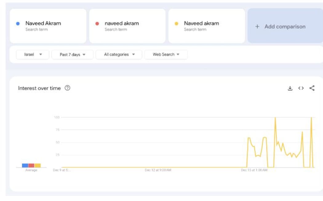The height and width of the screenshot is (201, 323).
Task: Click the yellow Average bar
Action: 37,165
